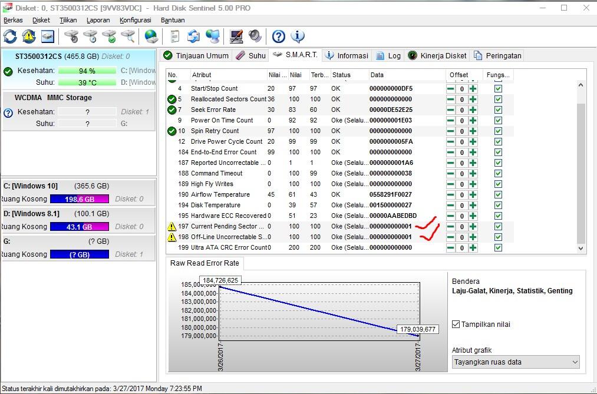Image resolution: width=597 pixels, height=394 pixels.
Task: Switch to the Suhu tab
Action: pyautogui.click(x=250, y=55)
